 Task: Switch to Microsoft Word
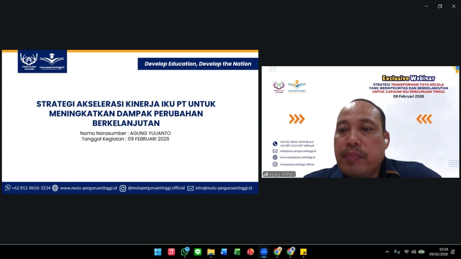224,252
